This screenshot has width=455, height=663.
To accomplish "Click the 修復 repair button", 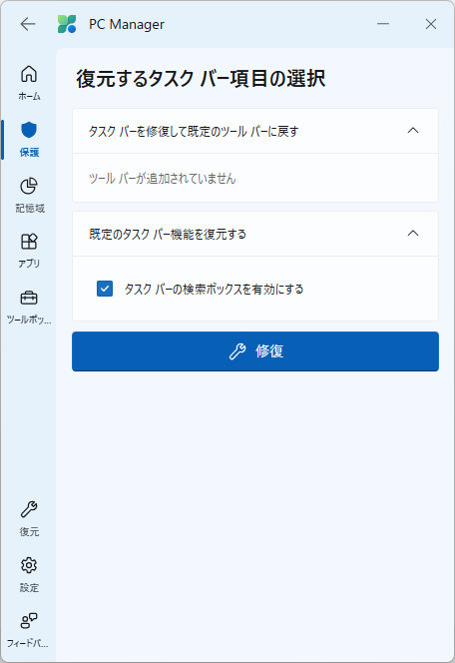I will 255,351.
